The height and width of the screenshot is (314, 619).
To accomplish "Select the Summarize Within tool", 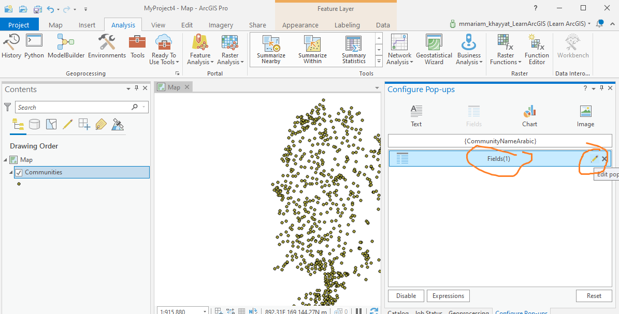I will click(x=312, y=49).
